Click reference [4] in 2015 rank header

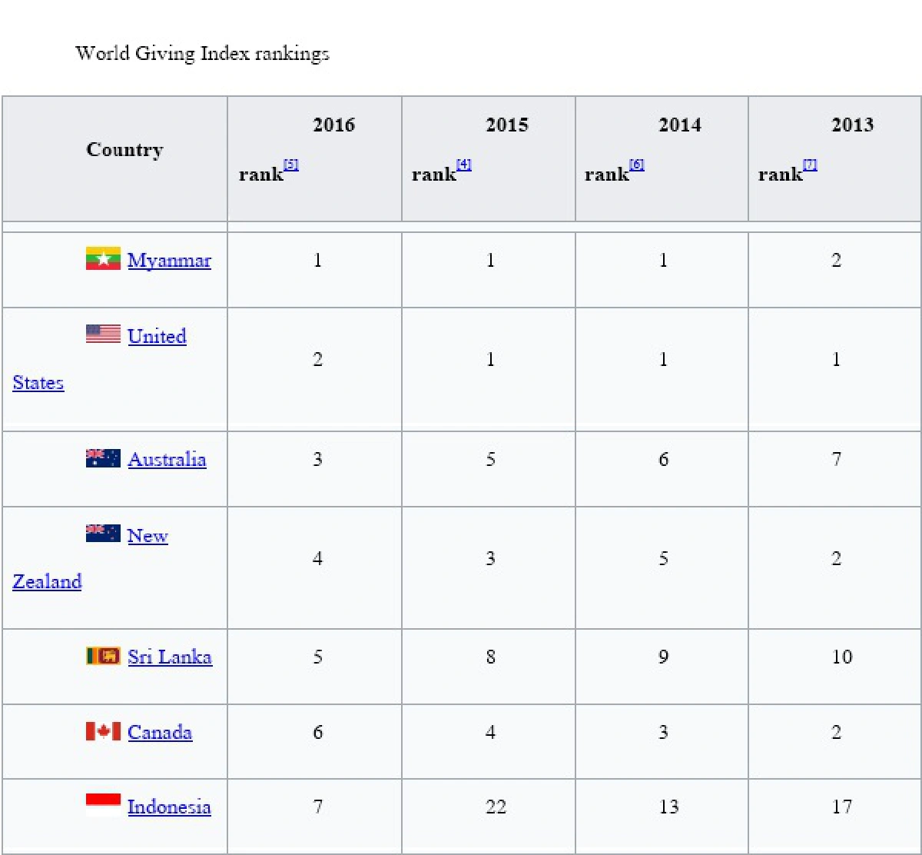[463, 165]
